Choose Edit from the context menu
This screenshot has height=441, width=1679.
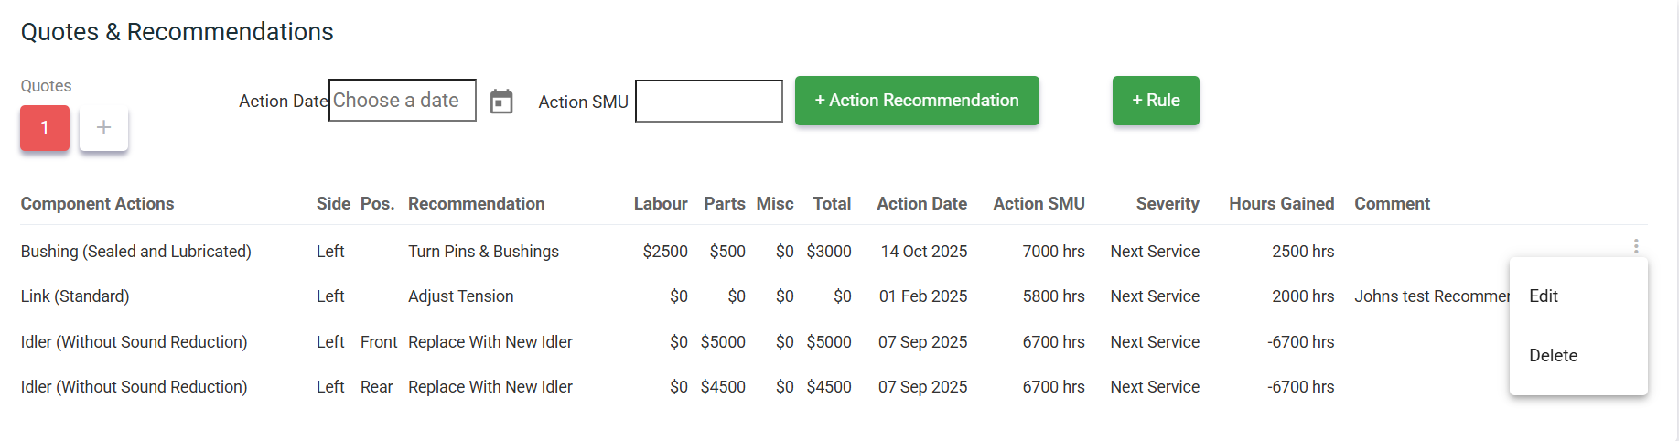click(1544, 296)
